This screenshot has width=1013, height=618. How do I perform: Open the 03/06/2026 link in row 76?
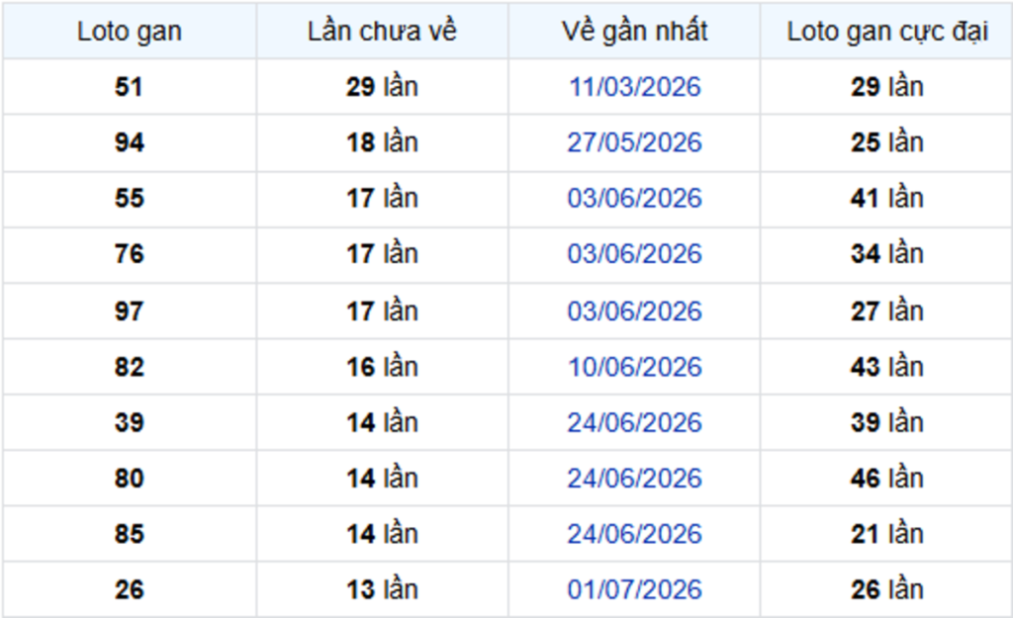[634, 254]
